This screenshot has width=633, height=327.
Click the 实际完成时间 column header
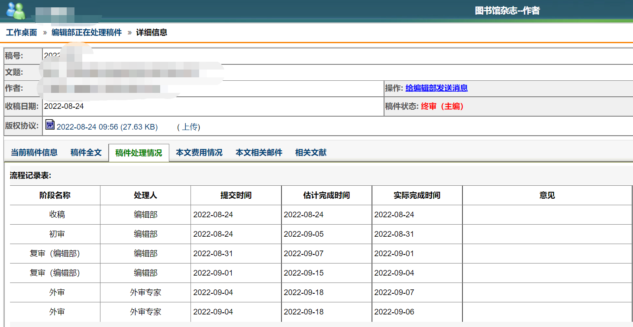pos(417,195)
